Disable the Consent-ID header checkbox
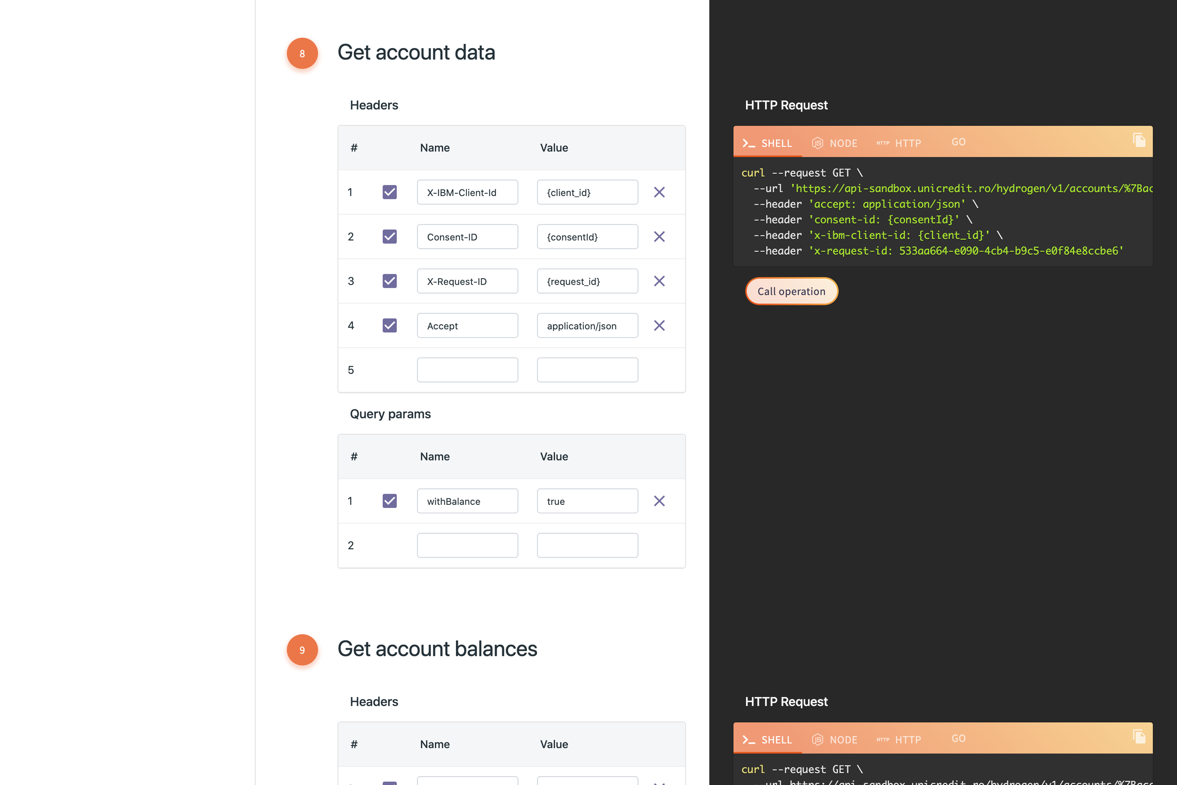1177x785 pixels. (x=389, y=237)
